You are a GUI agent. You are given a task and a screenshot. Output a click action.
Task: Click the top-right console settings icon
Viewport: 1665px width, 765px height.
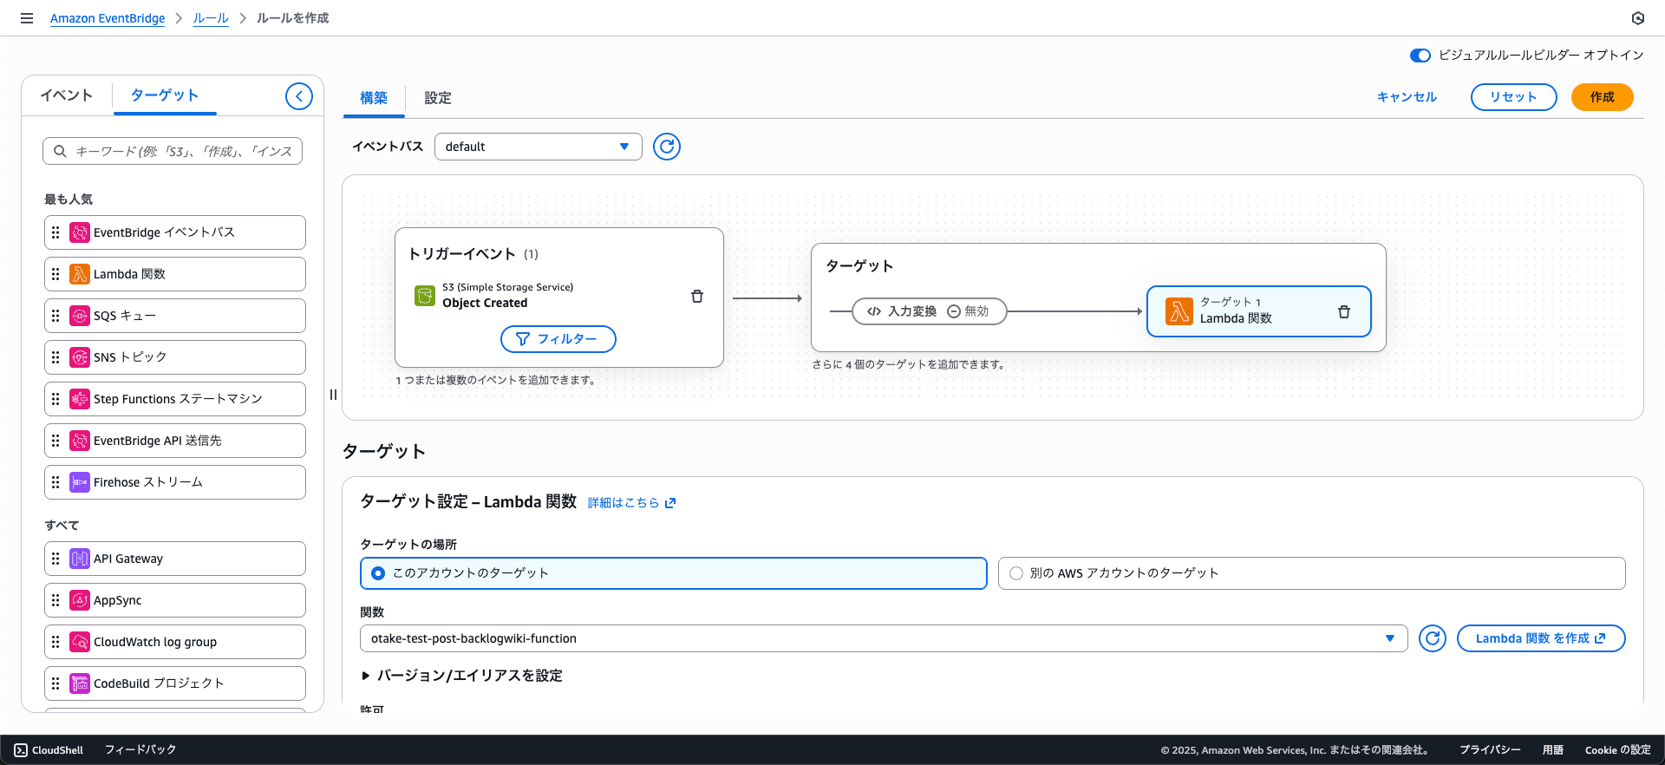click(x=1637, y=18)
